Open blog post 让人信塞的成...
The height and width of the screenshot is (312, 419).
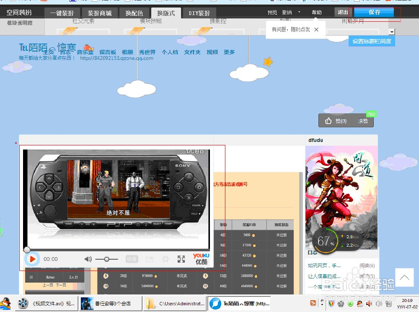click(324, 276)
